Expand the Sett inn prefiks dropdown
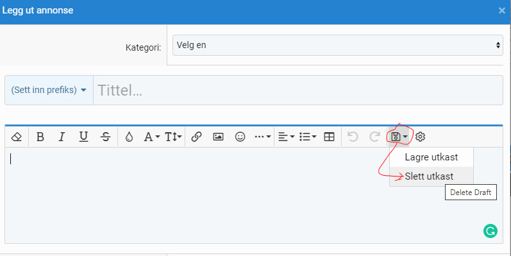Viewport: 511px width, 256px height. click(x=49, y=90)
